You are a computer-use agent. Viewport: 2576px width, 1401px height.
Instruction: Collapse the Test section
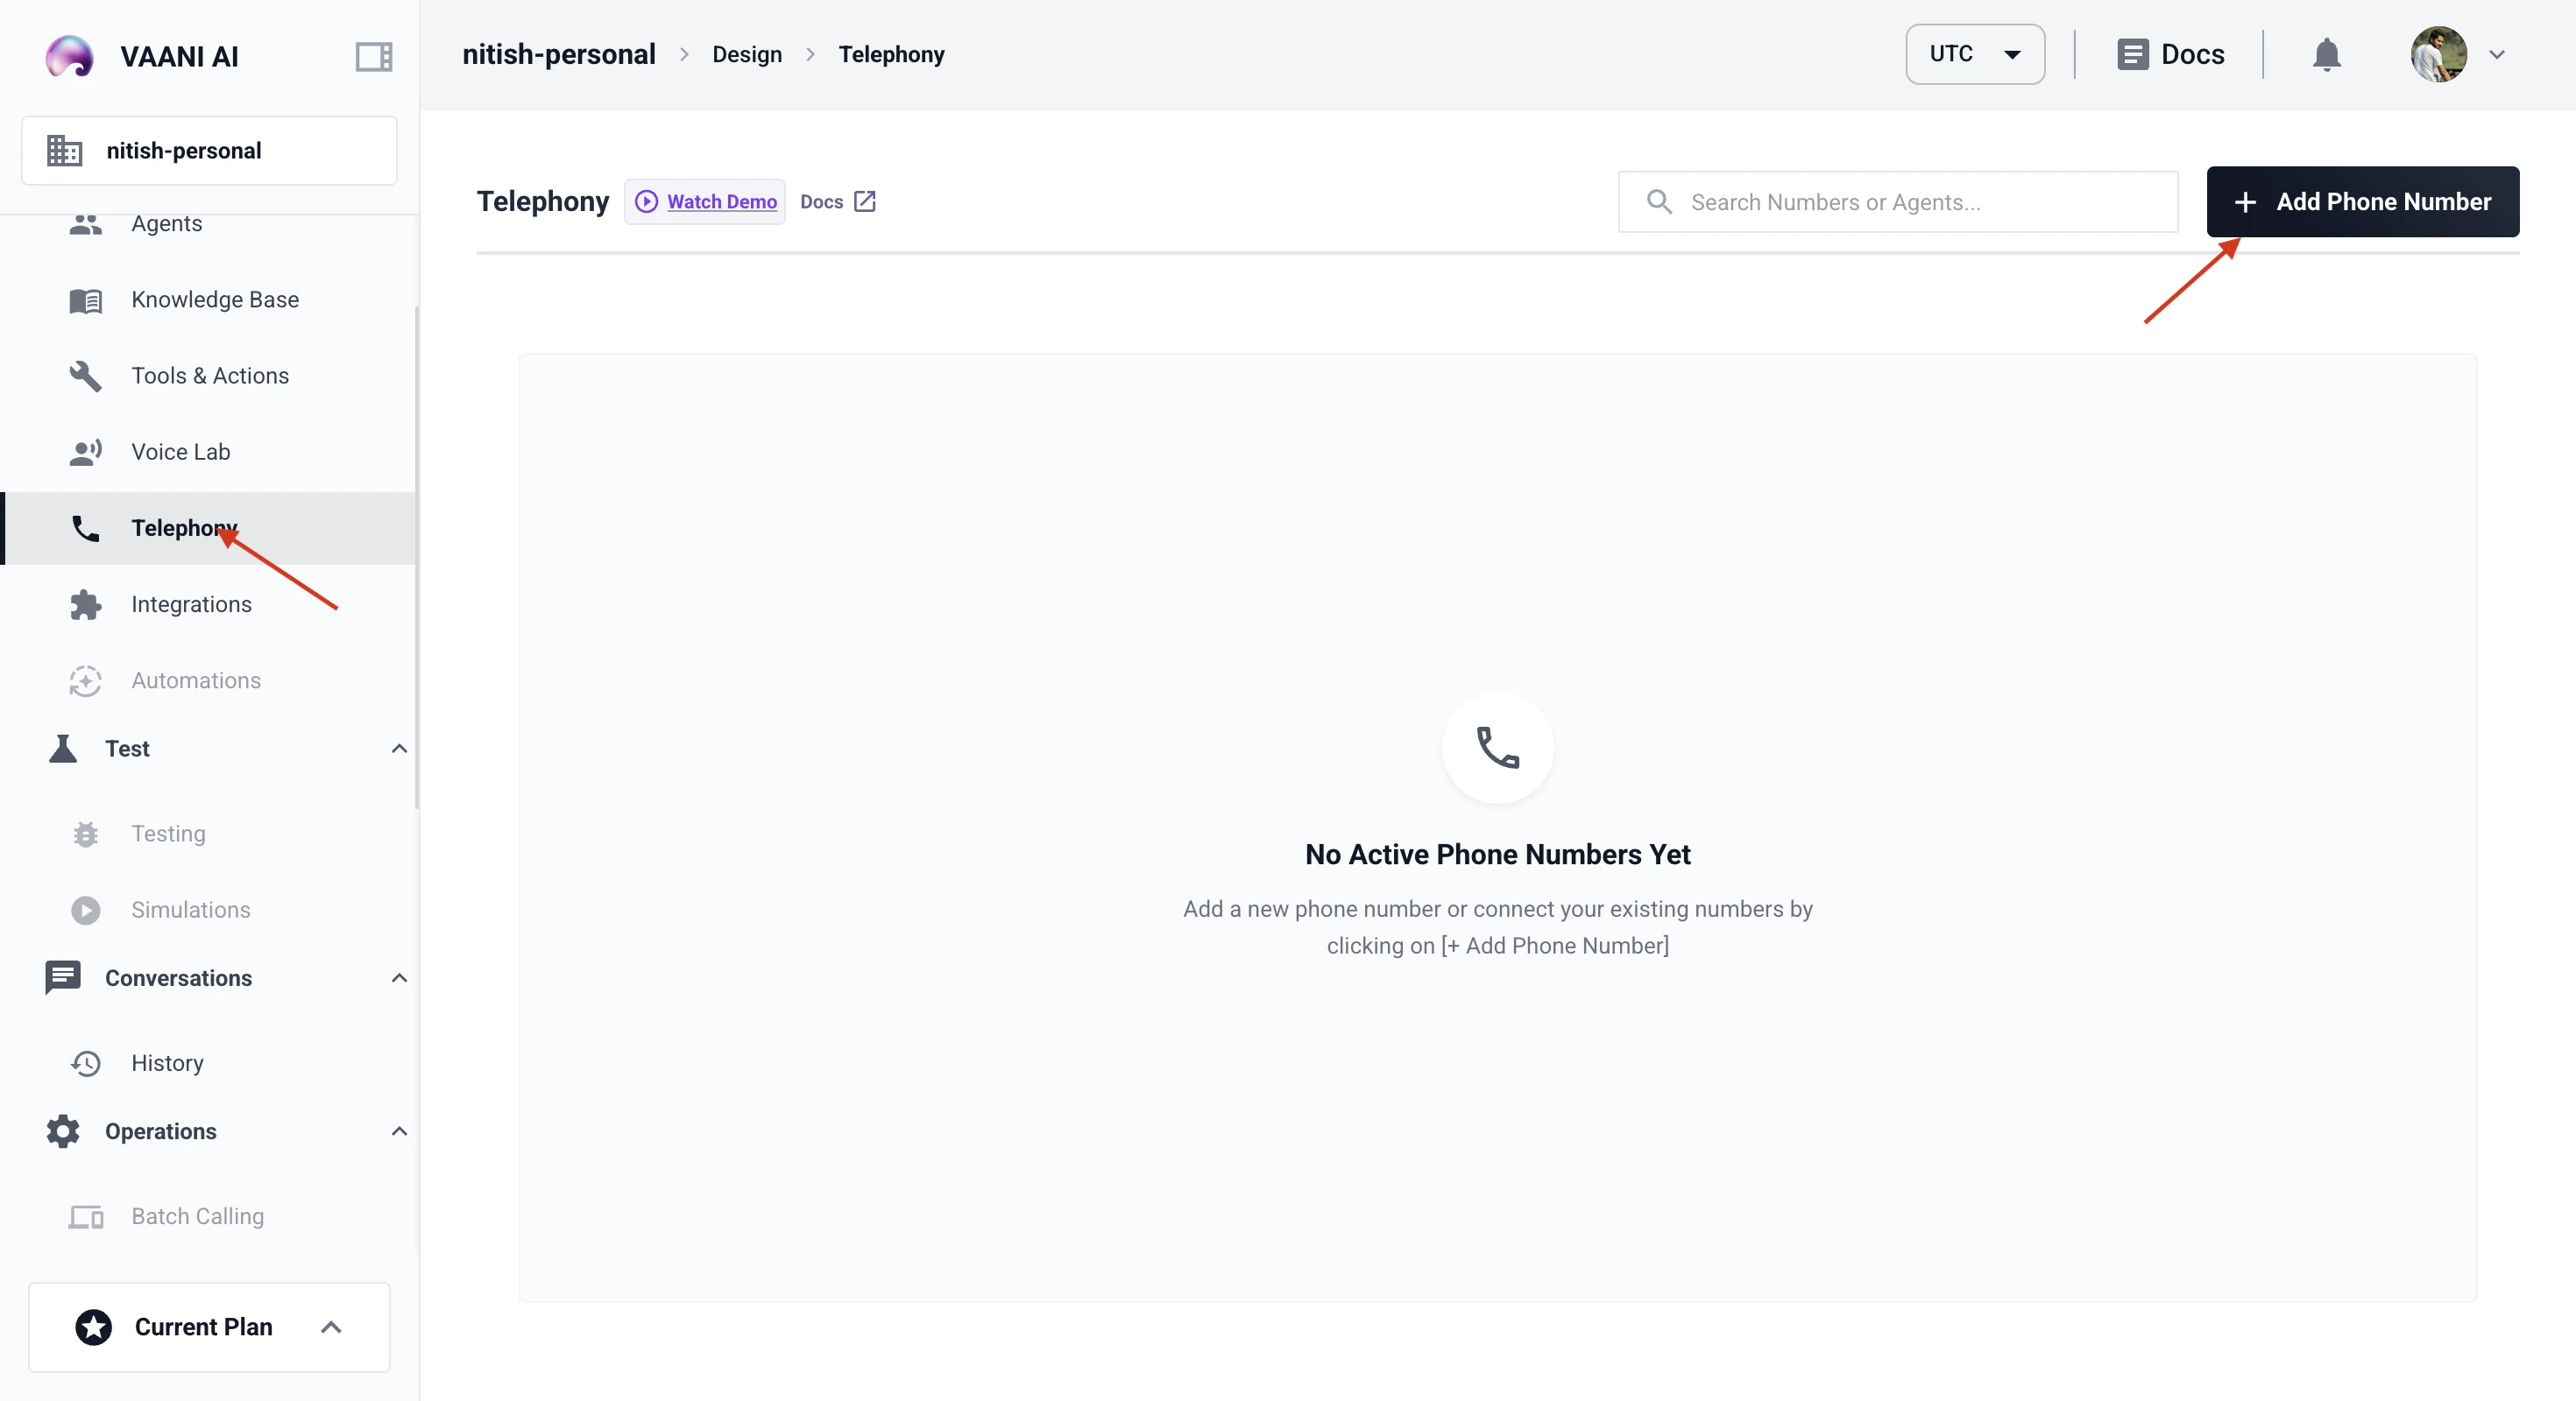pyautogui.click(x=399, y=749)
